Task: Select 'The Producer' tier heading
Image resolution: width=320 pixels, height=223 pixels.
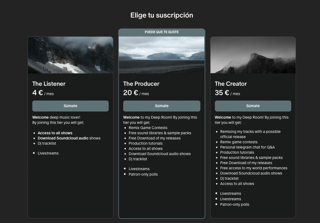Action: [141, 84]
